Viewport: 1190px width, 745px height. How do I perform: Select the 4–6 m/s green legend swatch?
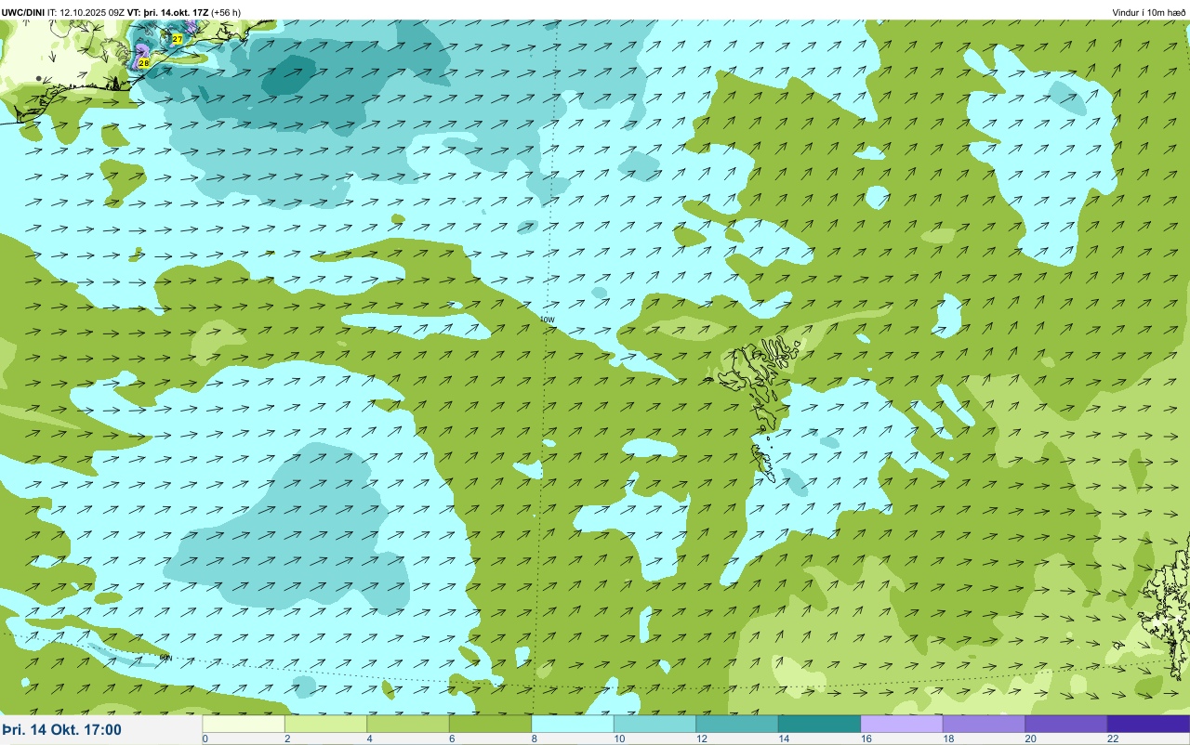pos(408,724)
